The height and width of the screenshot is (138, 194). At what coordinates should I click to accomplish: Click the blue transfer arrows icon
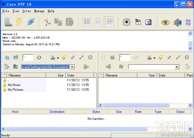(x=188, y=22)
